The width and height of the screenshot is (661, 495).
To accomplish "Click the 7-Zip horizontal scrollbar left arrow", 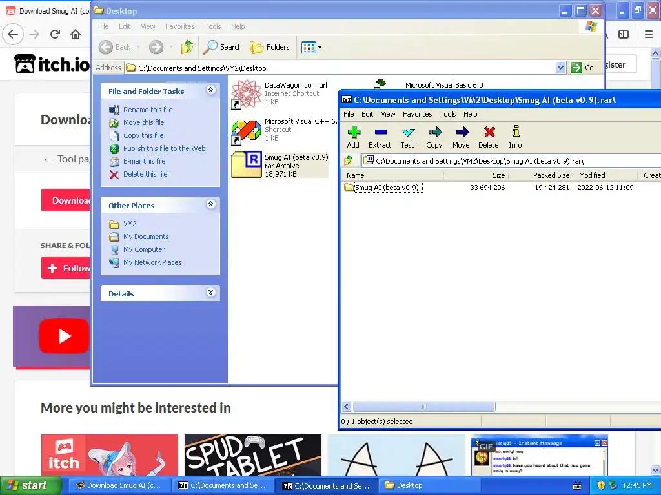I will [347, 407].
